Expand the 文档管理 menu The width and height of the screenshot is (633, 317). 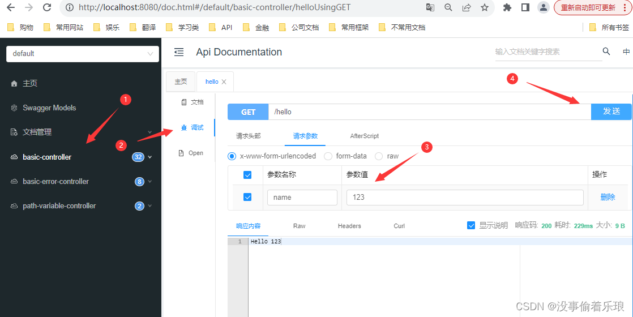(x=81, y=132)
